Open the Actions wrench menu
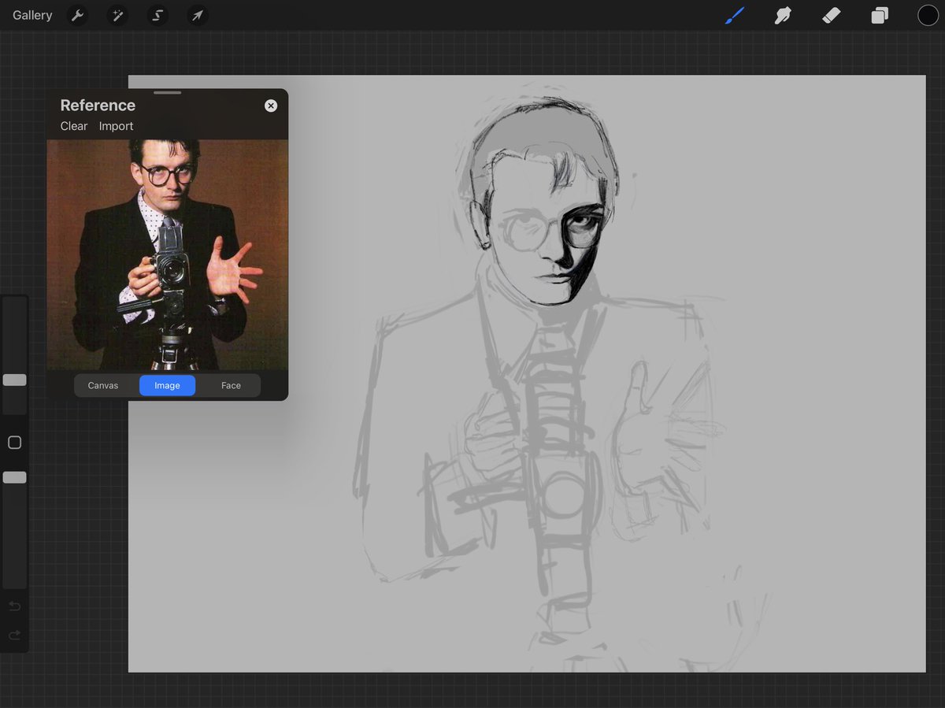Screen dimensions: 945x708 point(77,15)
